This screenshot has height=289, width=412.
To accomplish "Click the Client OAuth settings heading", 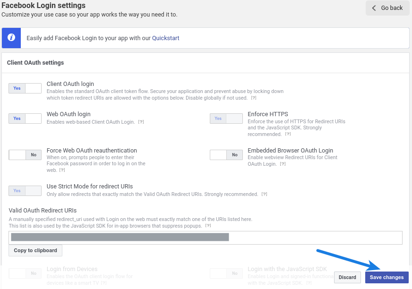I will point(35,63).
